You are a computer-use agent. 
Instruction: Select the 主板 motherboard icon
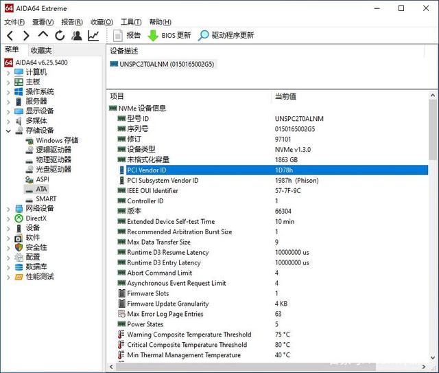coord(19,82)
